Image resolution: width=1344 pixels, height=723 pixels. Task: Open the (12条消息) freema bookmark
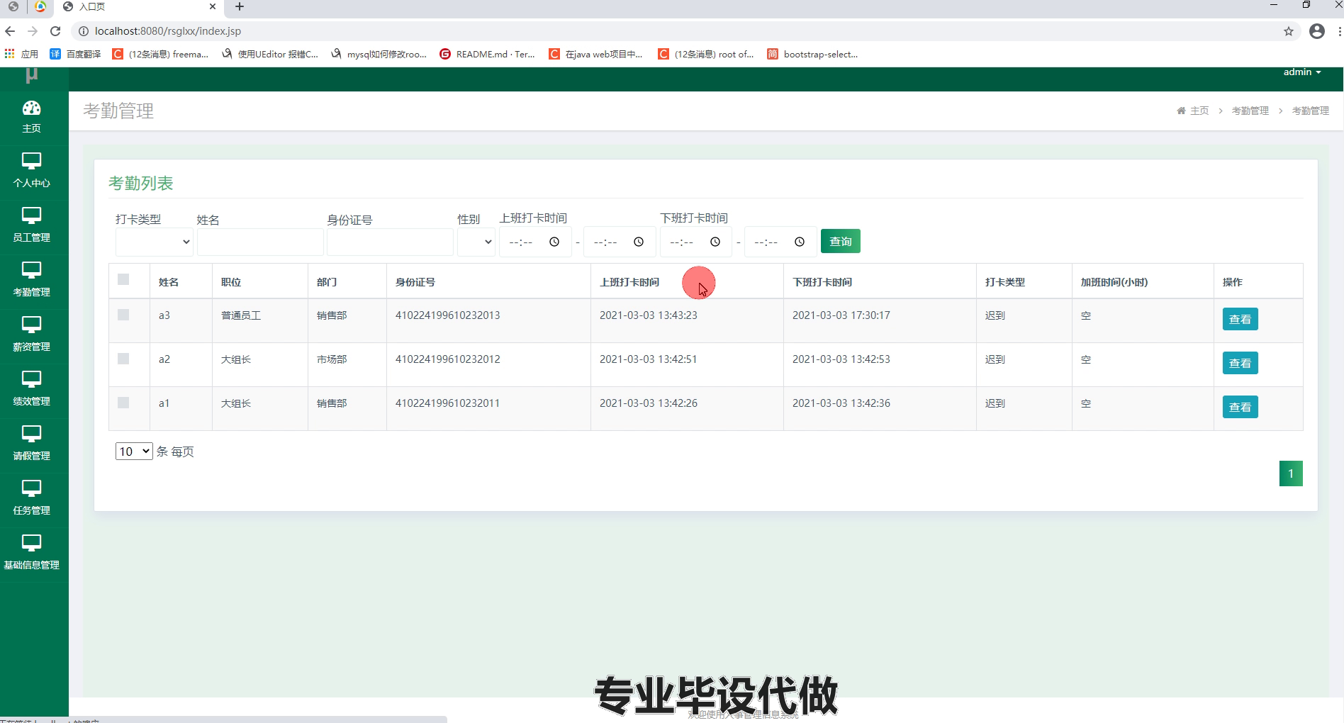[x=160, y=54]
